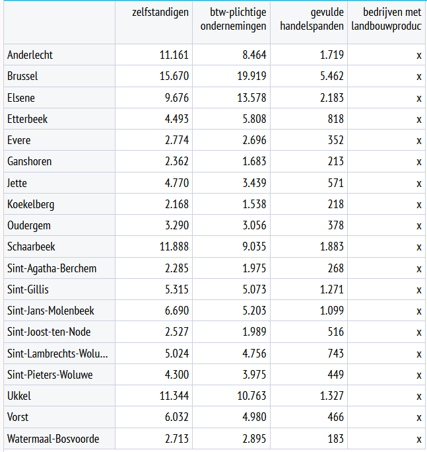Select the Sint-Gillis row label

[x=28, y=289]
